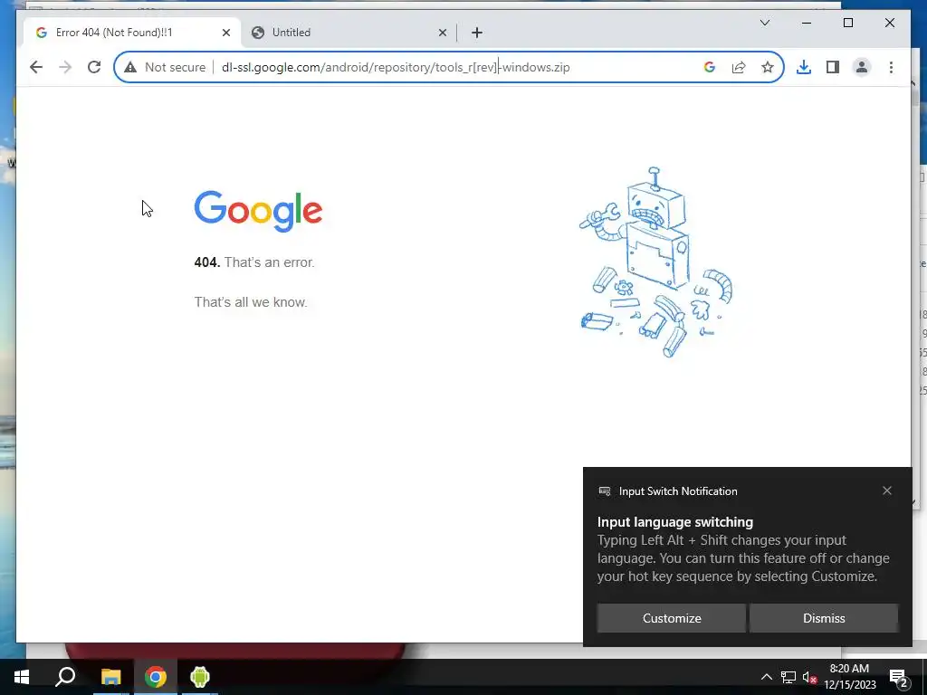View site info via Not secure warning icon
The width and height of the screenshot is (927, 695).
click(130, 67)
